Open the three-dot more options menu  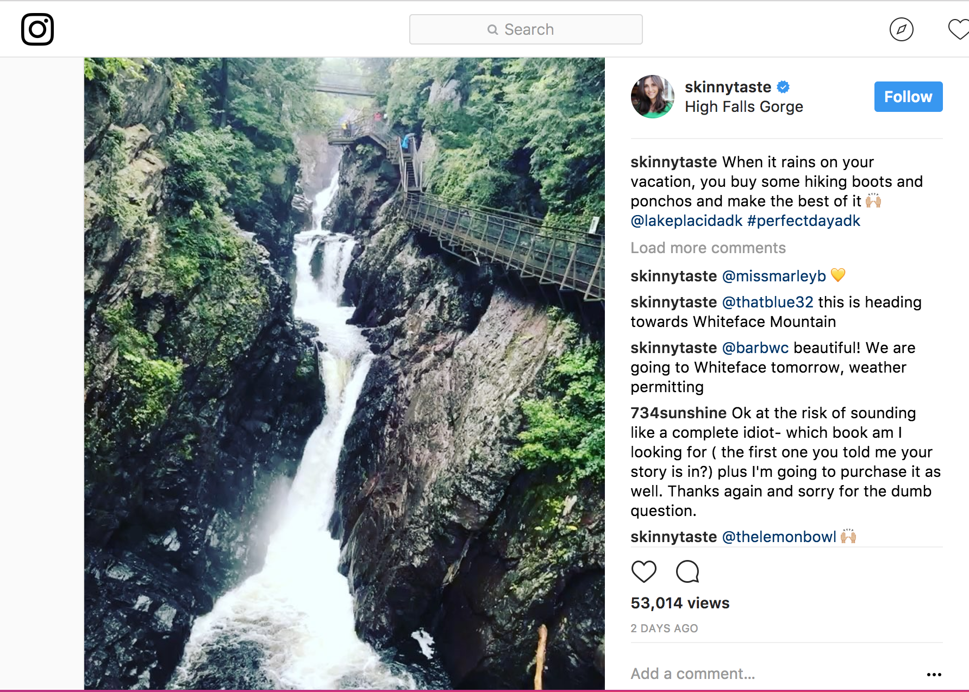pyautogui.click(x=934, y=675)
